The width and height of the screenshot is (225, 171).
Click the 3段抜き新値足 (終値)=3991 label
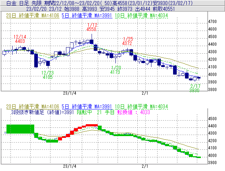[x=43, y=112]
